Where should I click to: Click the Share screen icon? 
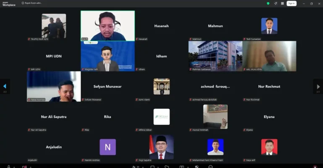point(182,167)
